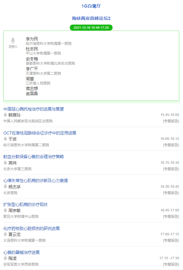Select the time slot 16:45-17:00
183x270 pixels.
(169, 210)
